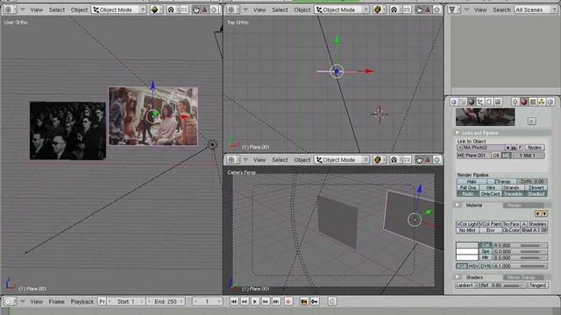Toggle Wire render option
The width and height of the screenshot is (561, 315).
tap(490, 187)
